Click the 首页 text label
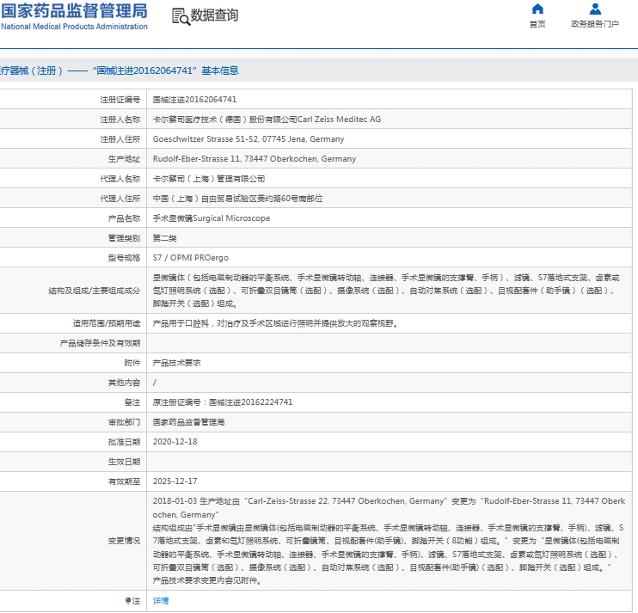This screenshot has height=613, width=638. pyautogui.click(x=537, y=24)
